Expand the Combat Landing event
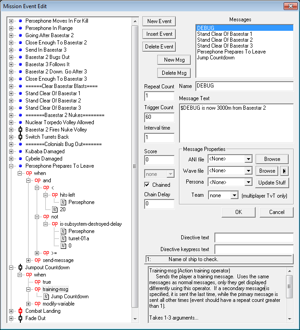 11,311
